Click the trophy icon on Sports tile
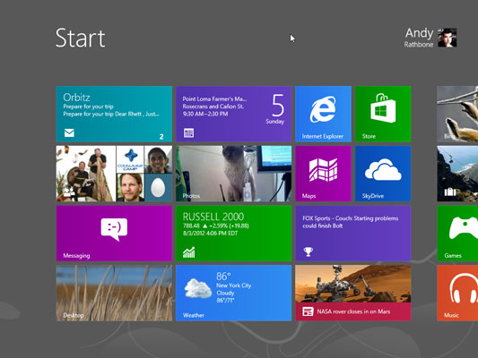Image resolution: width=478 pixels, height=358 pixels. (x=309, y=251)
